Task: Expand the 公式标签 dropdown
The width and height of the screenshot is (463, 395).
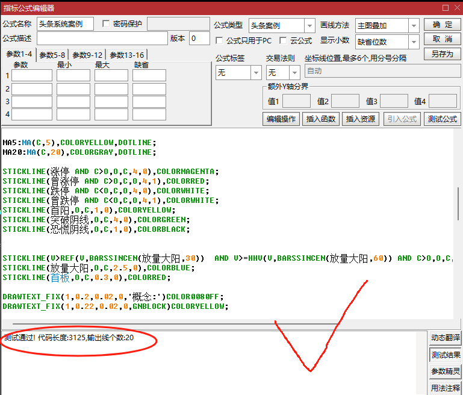Action: point(256,72)
